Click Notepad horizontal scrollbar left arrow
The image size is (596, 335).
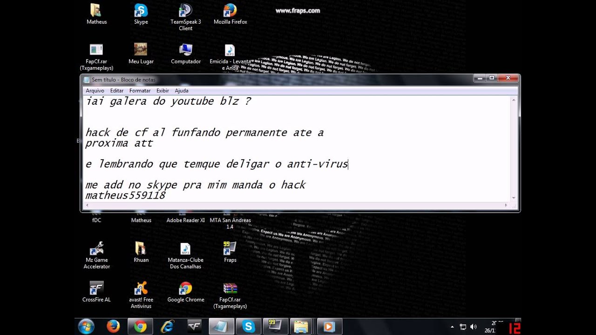[87, 205]
